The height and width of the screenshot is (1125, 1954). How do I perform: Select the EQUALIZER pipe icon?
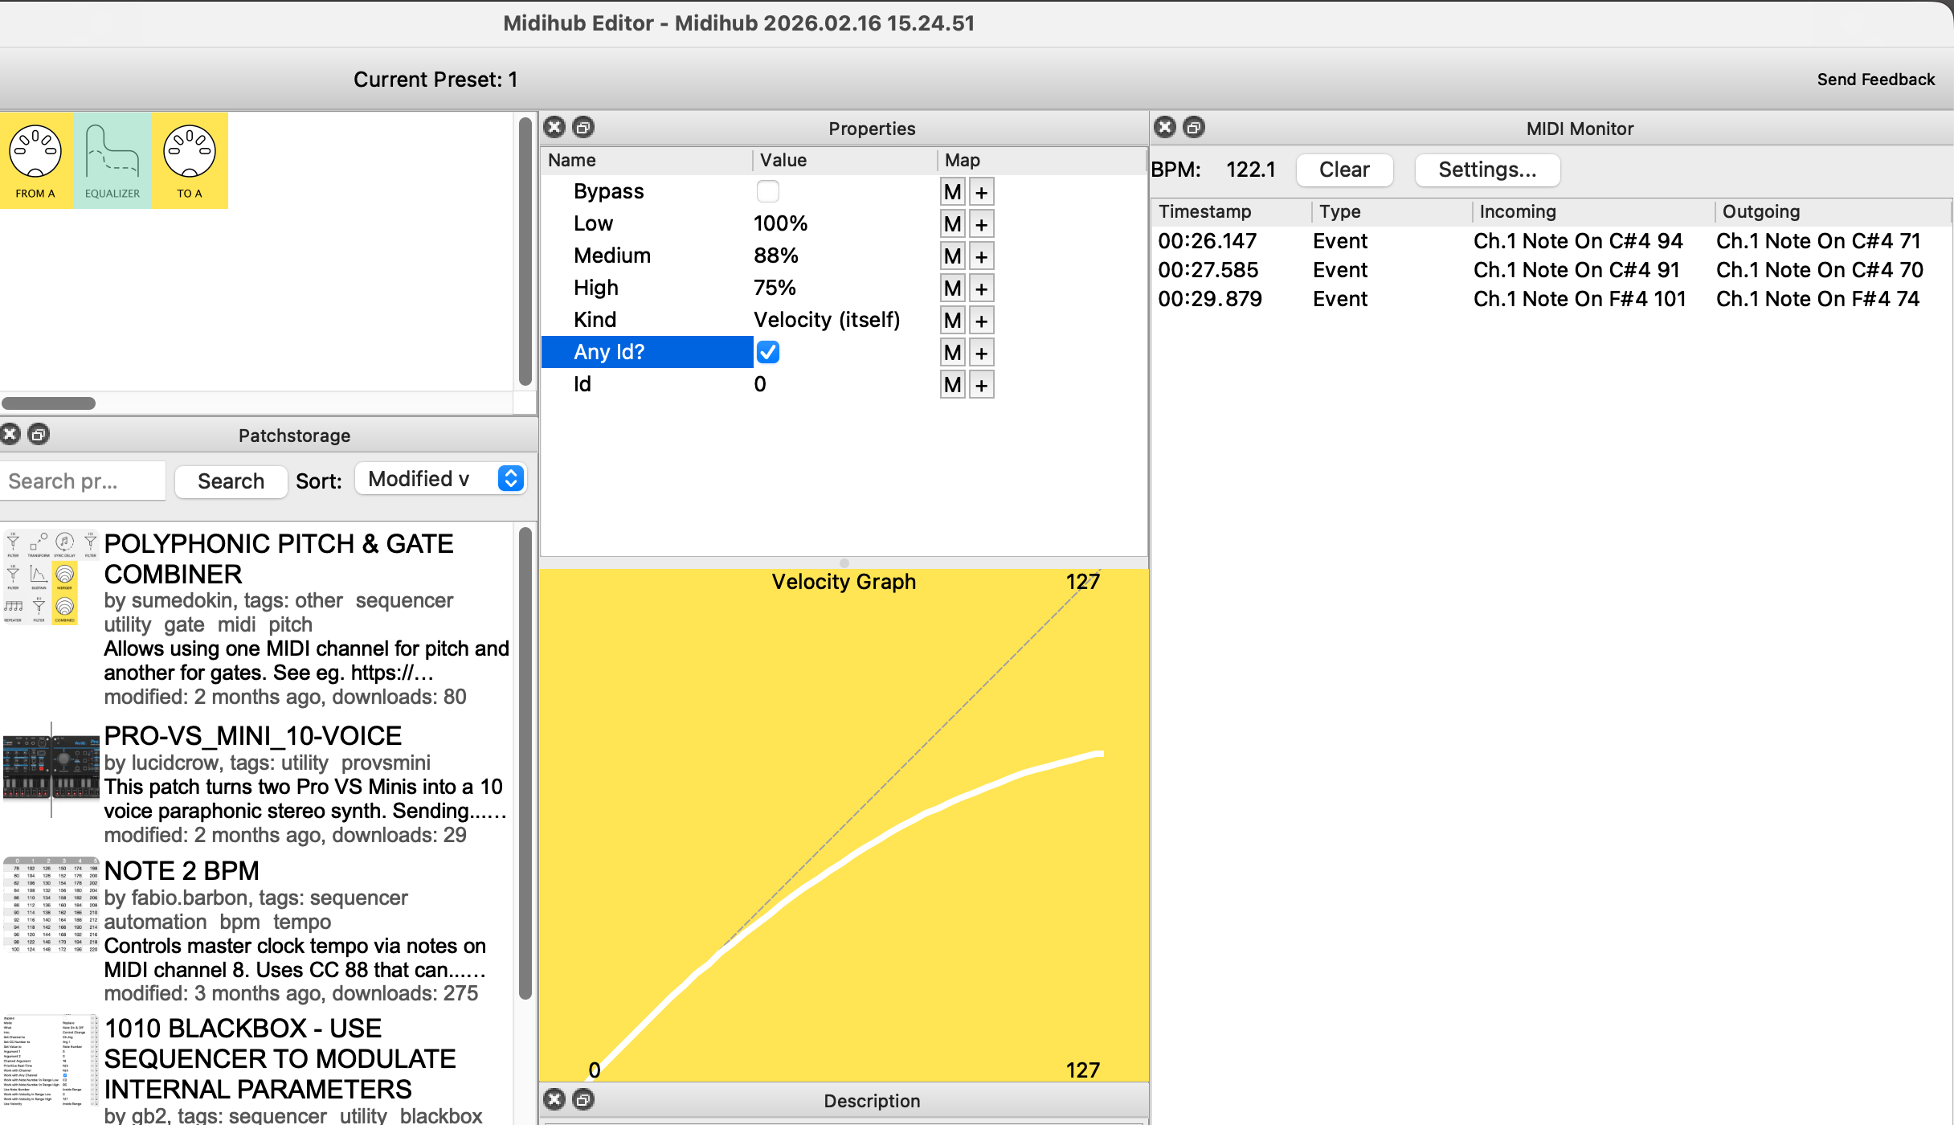(x=112, y=160)
